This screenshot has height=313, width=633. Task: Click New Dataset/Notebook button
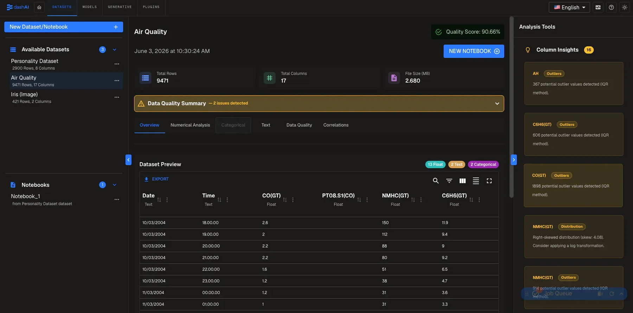[x=64, y=27]
